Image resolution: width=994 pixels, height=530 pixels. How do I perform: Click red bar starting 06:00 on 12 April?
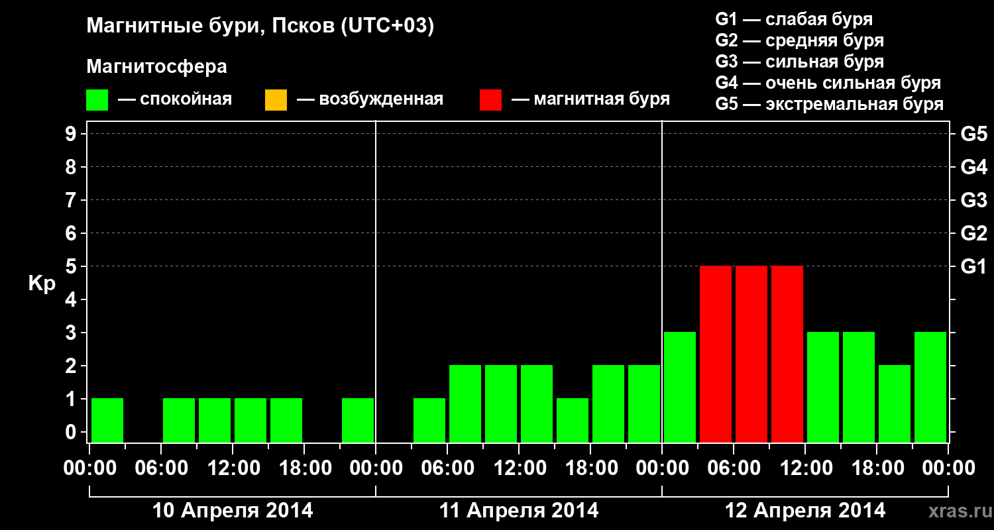pos(751,354)
